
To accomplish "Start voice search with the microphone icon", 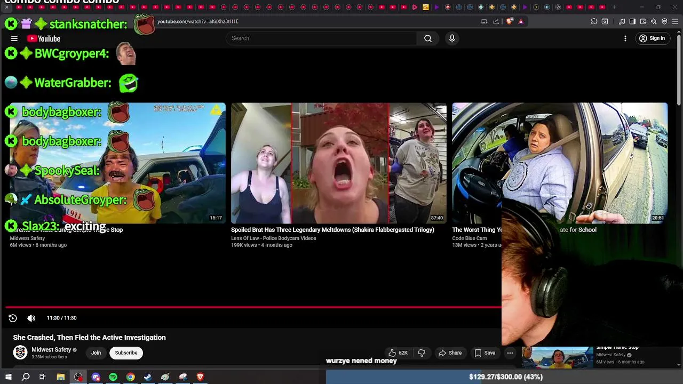I will [452, 38].
